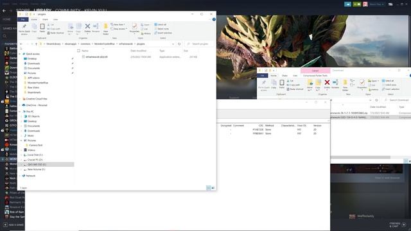Click Select all in Downloads window
The width and height of the screenshot is (411, 231).
tap(388, 81)
